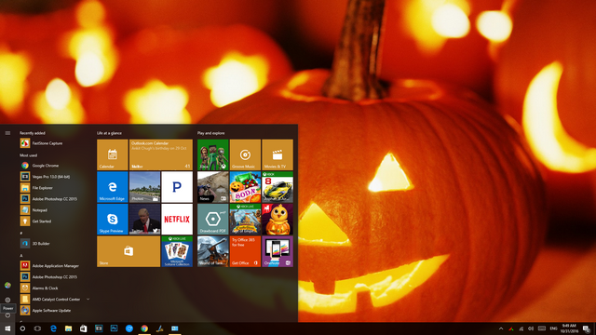This screenshot has height=335, width=596.
Task: Click the Photos tile thumbnail
Action: pyautogui.click(x=145, y=187)
